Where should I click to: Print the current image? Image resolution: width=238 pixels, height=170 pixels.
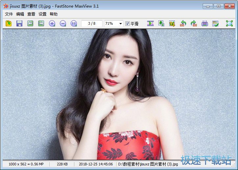(x=205, y=23)
